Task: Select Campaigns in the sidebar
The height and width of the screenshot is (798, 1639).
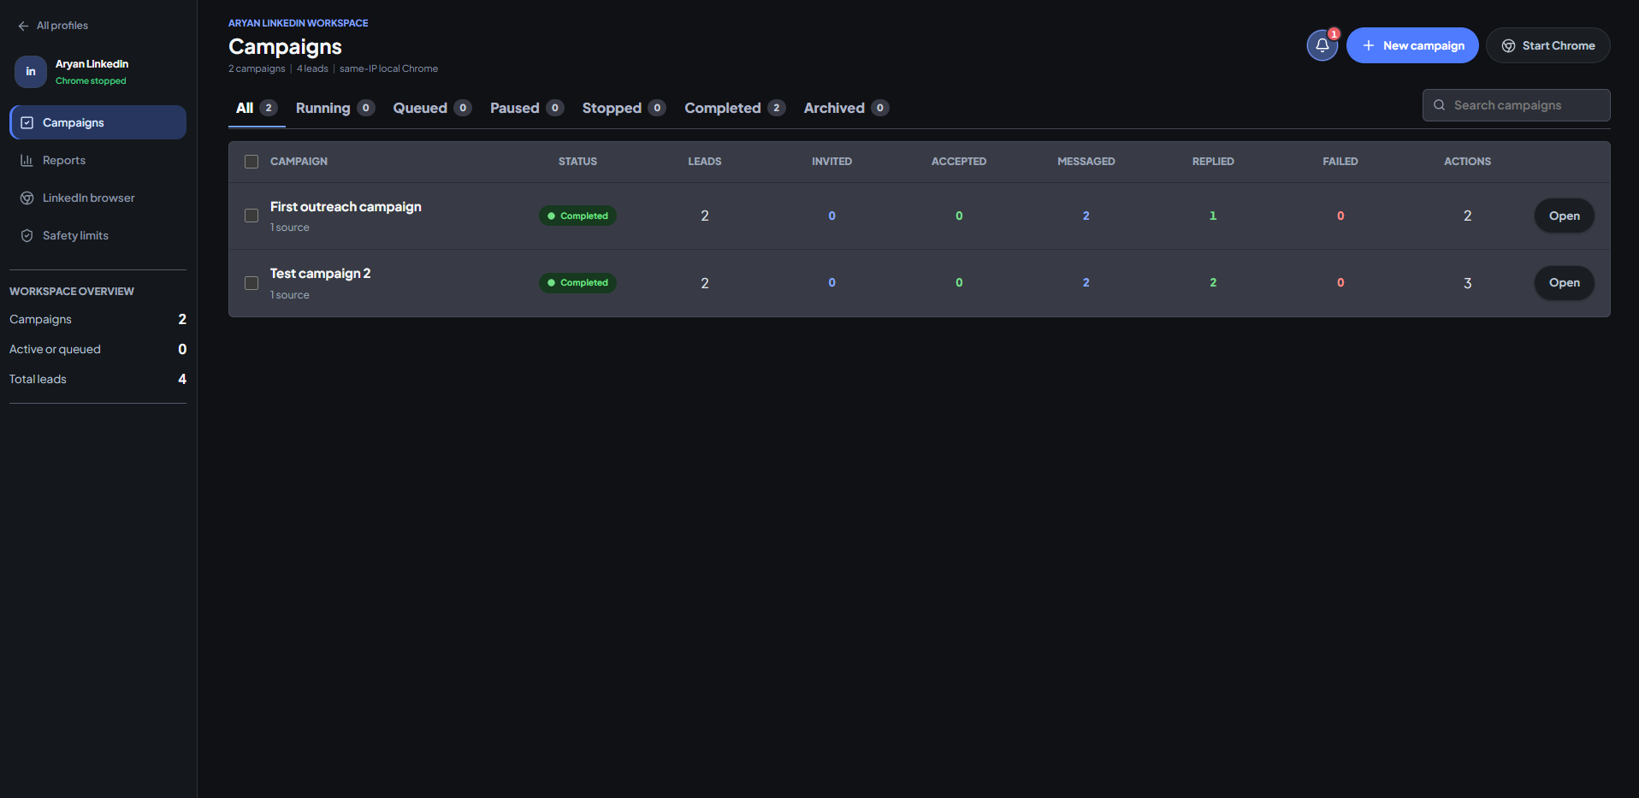Action: (x=98, y=122)
